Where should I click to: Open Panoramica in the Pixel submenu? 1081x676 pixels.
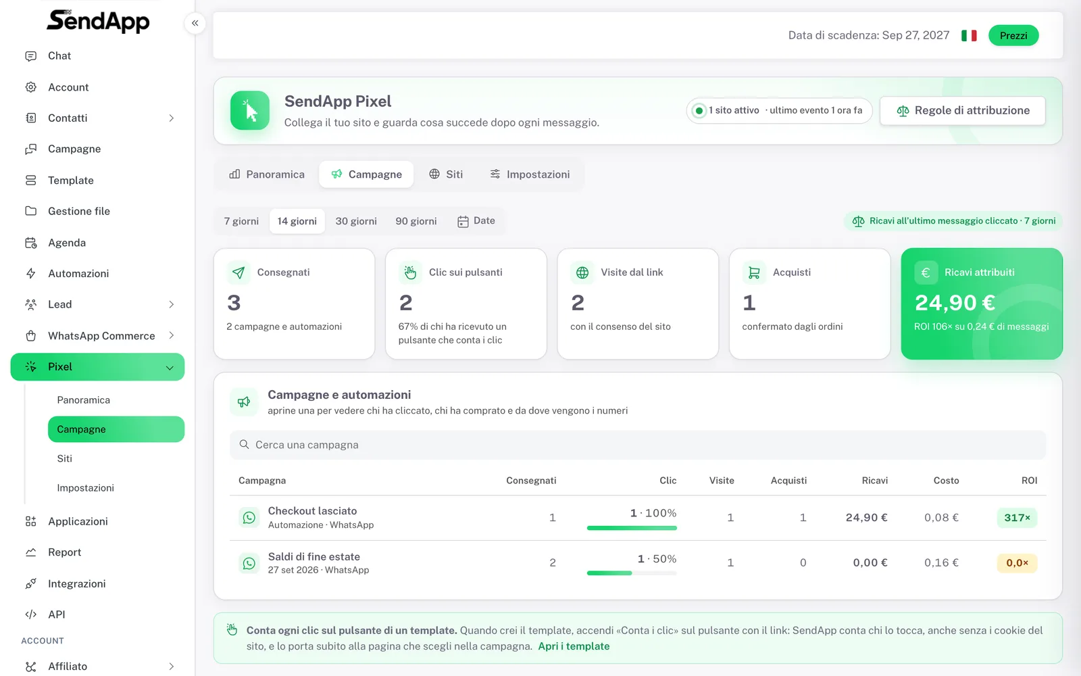click(84, 400)
